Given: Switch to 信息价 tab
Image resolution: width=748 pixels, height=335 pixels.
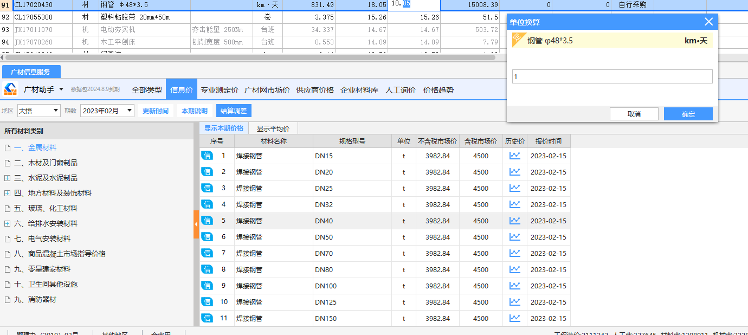Looking at the screenshot, I should tap(182, 90).
